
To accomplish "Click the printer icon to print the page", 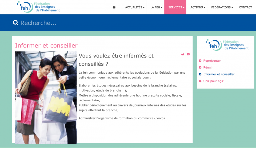I will pyautogui.click(x=183, y=54).
